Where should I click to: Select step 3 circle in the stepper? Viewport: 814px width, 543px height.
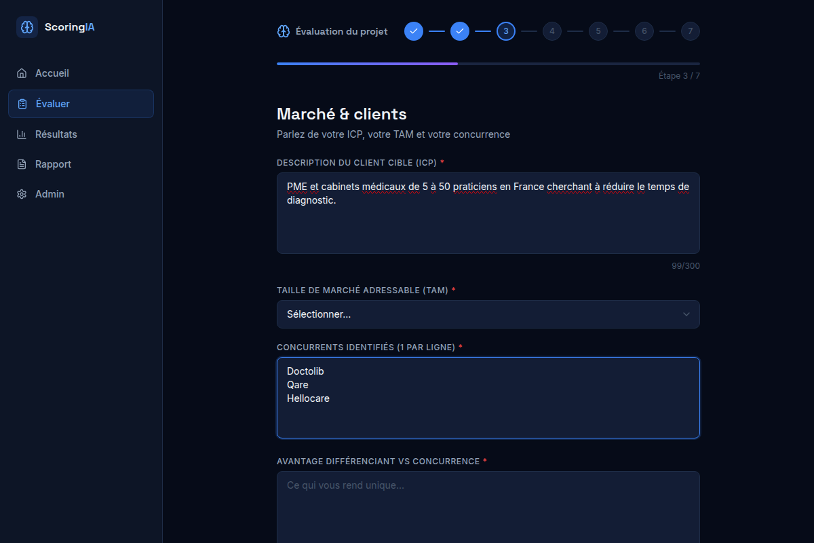point(506,31)
